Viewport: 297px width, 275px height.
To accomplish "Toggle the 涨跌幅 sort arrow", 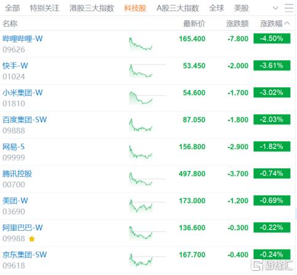I will click(287, 23).
